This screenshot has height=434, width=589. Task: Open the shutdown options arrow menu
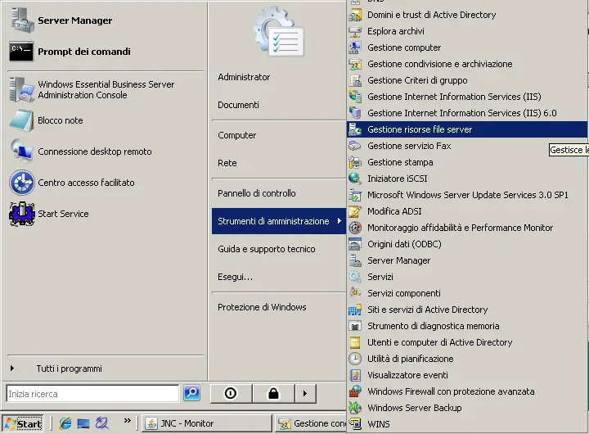tap(305, 394)
